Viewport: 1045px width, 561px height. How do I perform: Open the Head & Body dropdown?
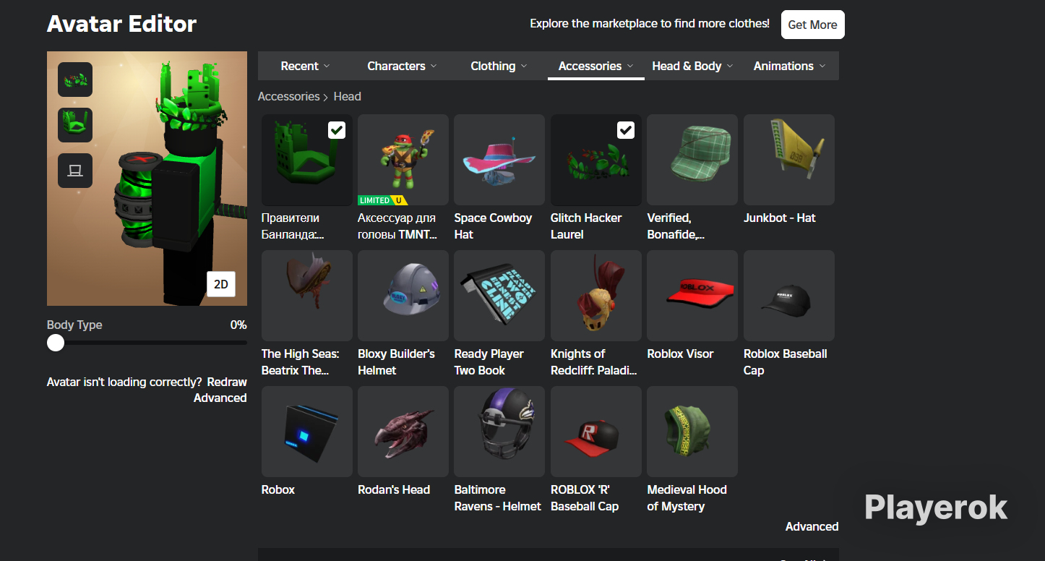point(692,66)
